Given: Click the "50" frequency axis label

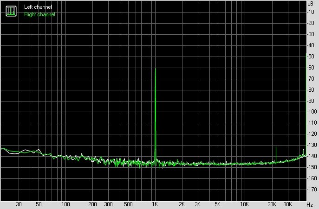Looking at the screenshot, I should click(x=39, y=204).
